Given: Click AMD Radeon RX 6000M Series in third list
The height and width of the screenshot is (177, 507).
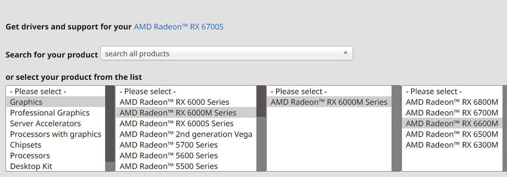Looking at the screenshot, I should 329,102.
